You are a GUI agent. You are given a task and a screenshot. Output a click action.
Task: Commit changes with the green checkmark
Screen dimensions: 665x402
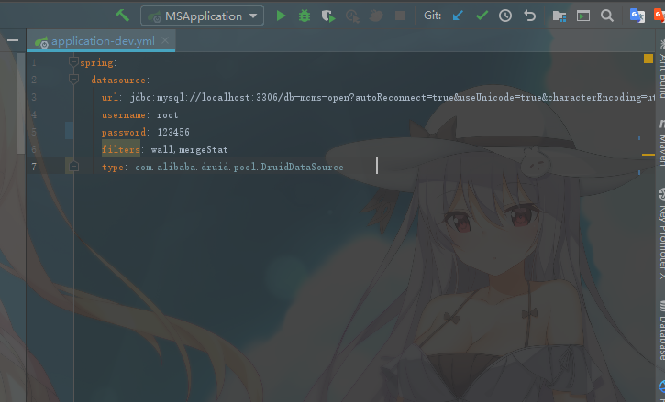click(482, 16)
